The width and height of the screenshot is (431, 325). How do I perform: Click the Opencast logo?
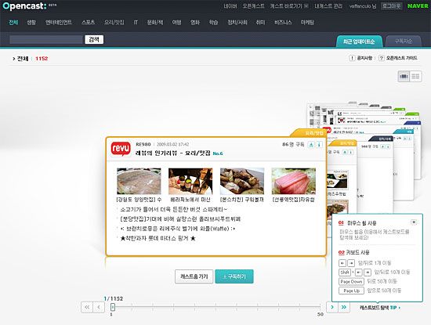[25, 5]
